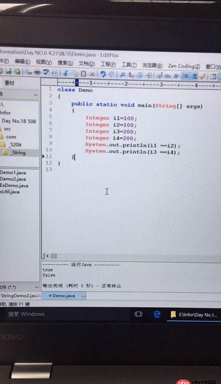Select the com folder in tree
Viewport: 221px width, 384px height.
[11, 137]
